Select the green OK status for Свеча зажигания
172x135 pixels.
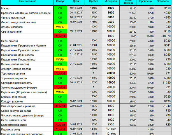pos(60,31)
